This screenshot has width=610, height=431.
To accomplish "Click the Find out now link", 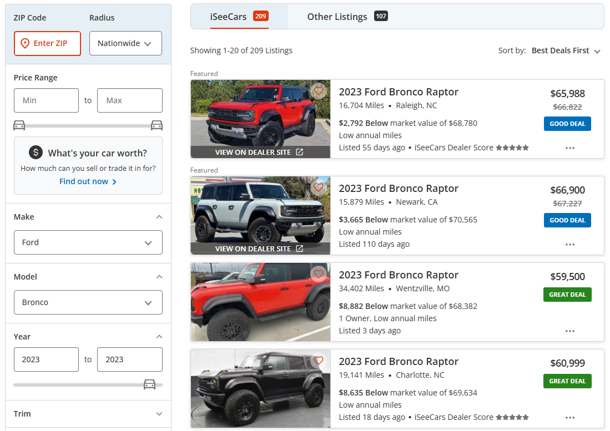I will (x=88, y=181).
